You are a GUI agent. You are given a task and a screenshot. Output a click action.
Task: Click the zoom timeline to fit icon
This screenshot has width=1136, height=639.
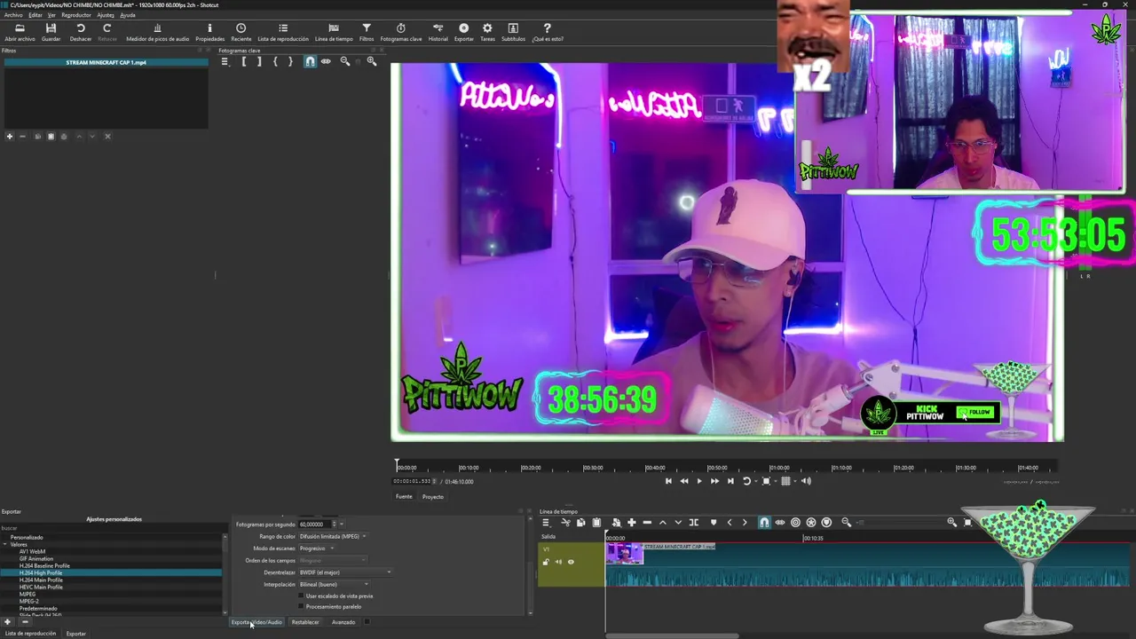coord(967,522)
